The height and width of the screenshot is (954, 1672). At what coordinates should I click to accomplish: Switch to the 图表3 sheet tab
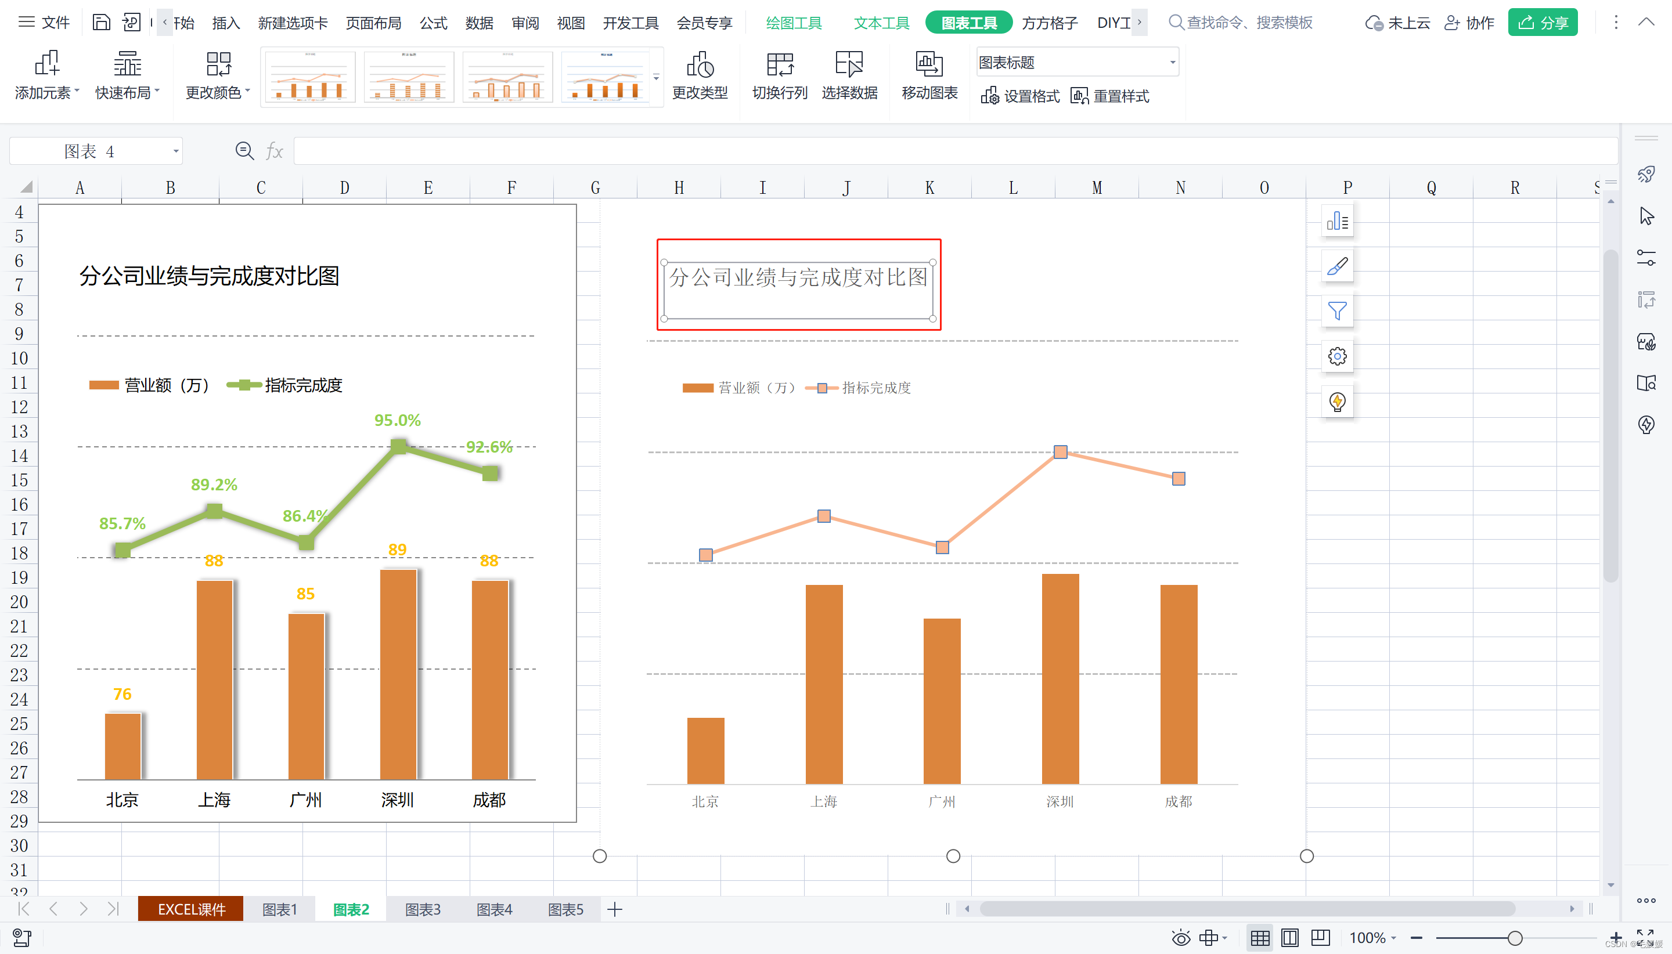pos(423,909)
